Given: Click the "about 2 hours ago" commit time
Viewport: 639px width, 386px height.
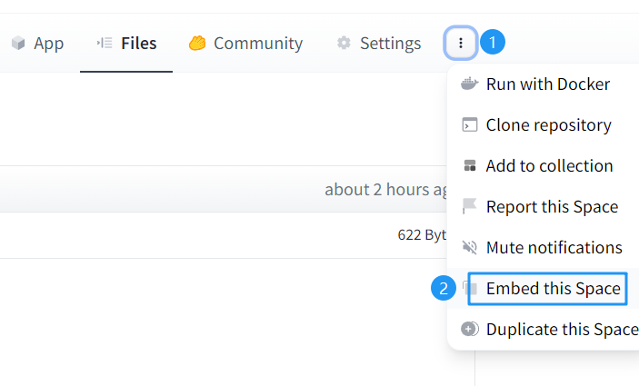Looking at the screenshot, I should 386,190.
